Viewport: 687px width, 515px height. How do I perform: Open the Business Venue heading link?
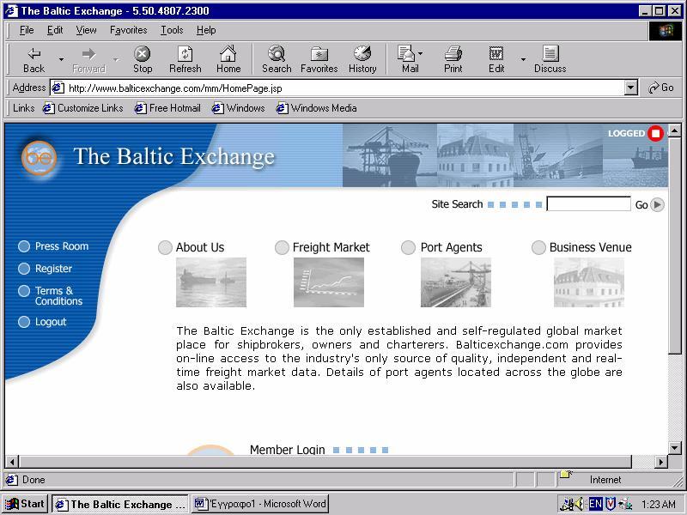(590, 247)
